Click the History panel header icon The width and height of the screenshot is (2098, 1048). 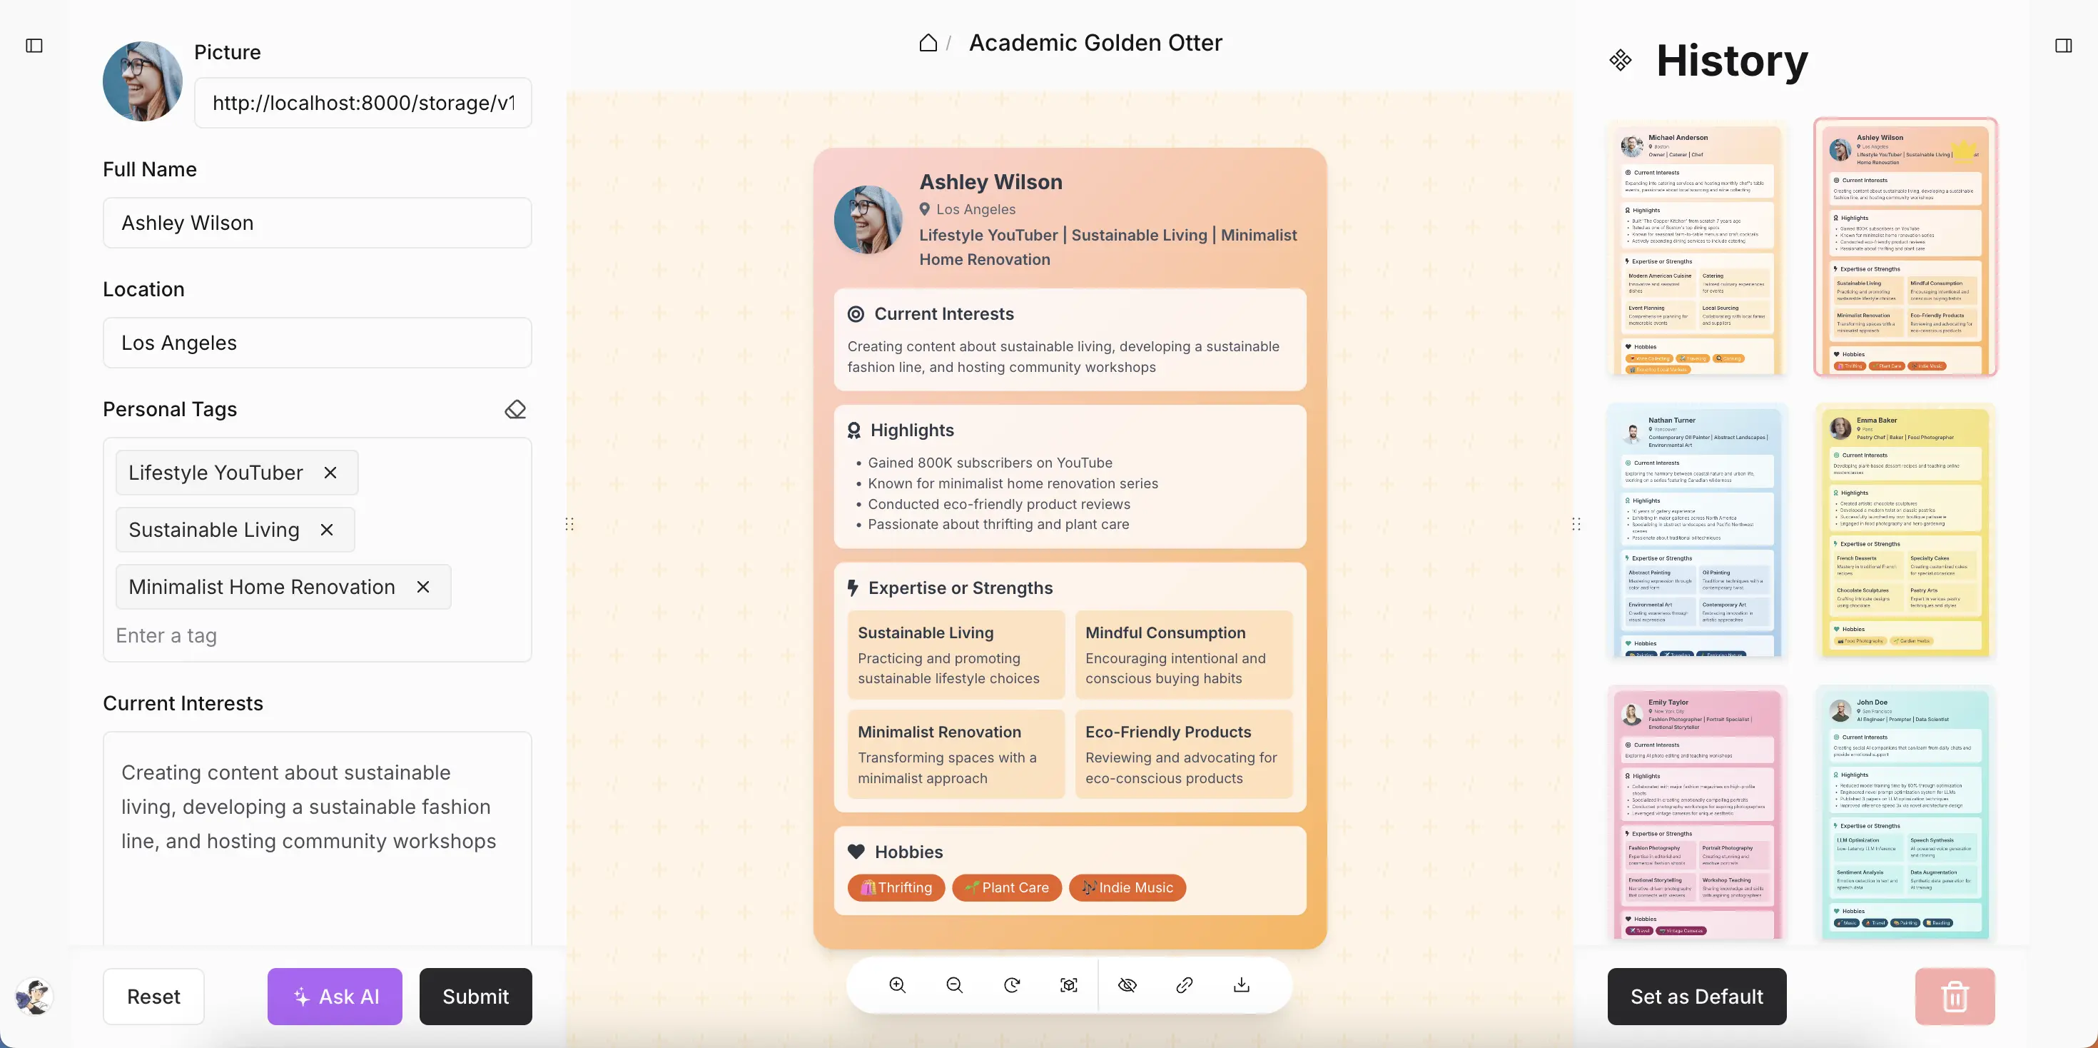(1621, 59)
